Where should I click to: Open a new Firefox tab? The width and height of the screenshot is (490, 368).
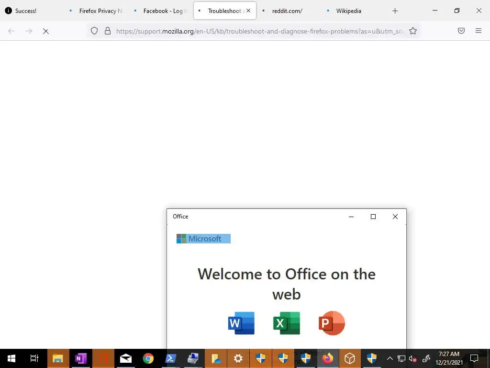click(395, 11)
